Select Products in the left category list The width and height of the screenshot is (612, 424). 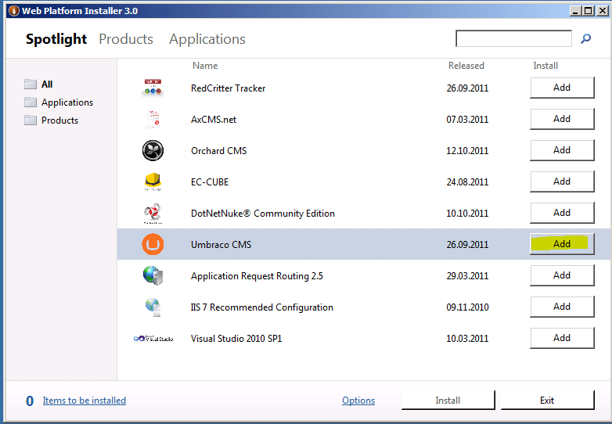click(x=59, y=120)
